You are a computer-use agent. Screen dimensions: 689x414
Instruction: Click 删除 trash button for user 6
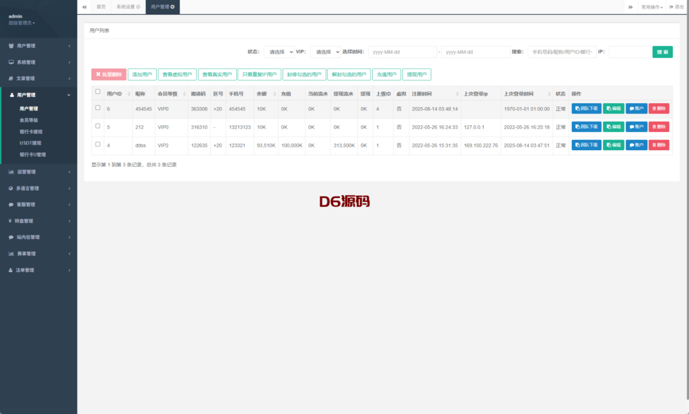tap(659, 108)
